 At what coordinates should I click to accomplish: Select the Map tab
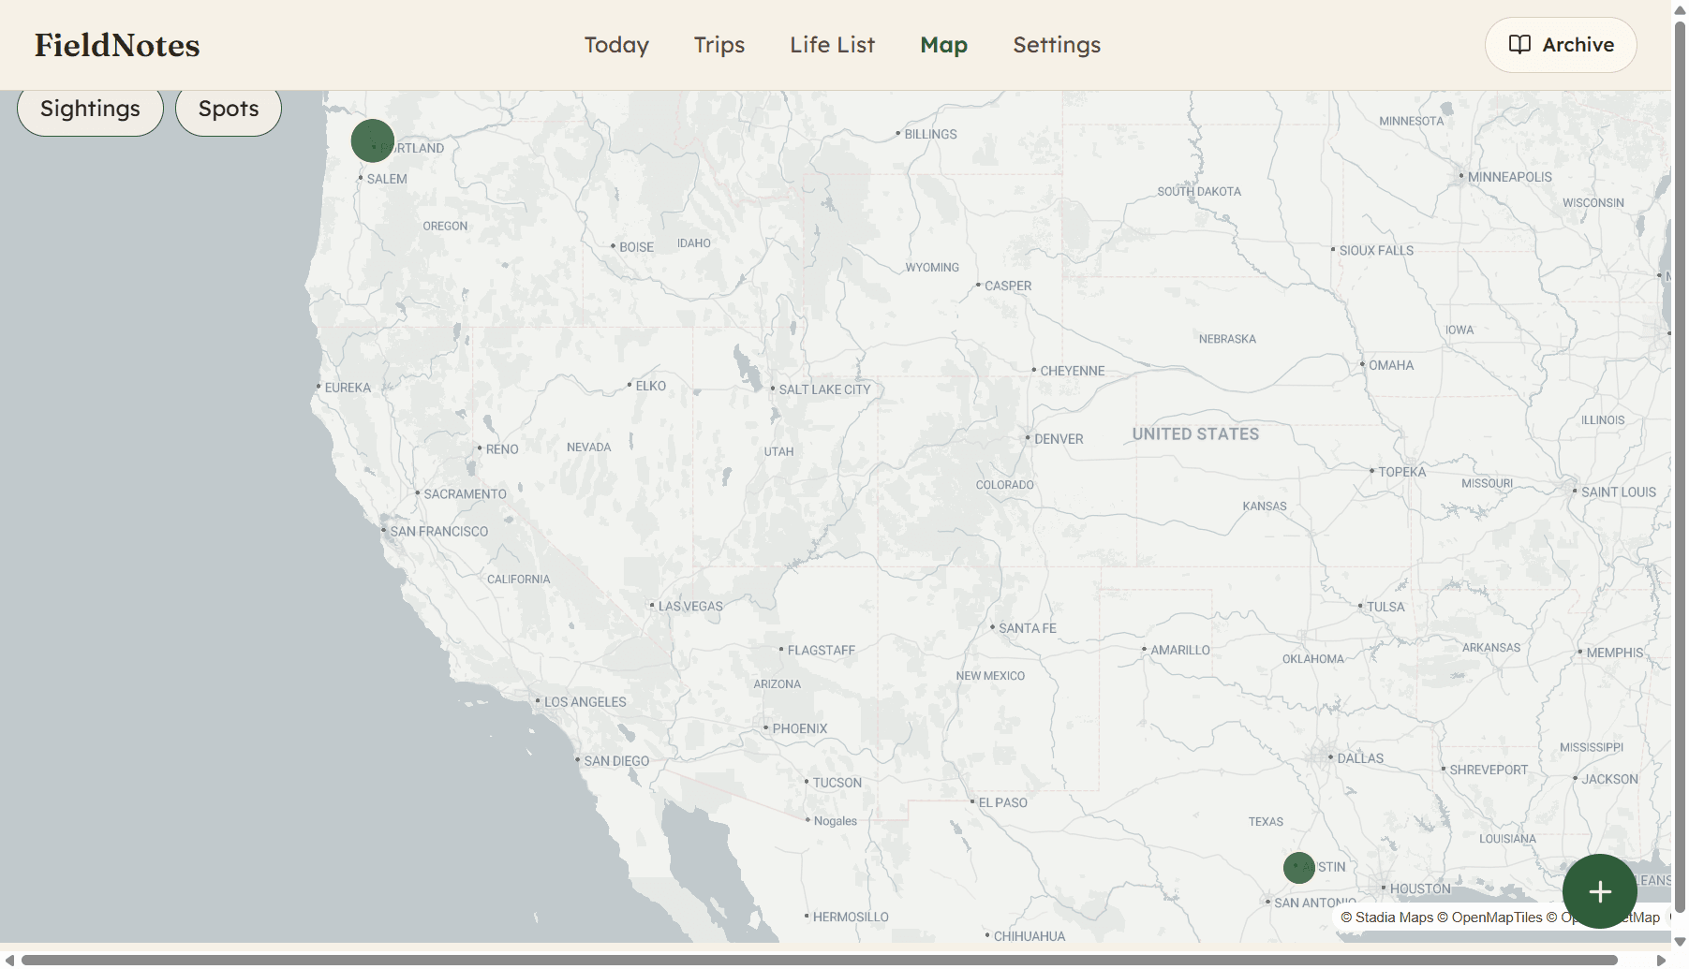pos(943,45)
